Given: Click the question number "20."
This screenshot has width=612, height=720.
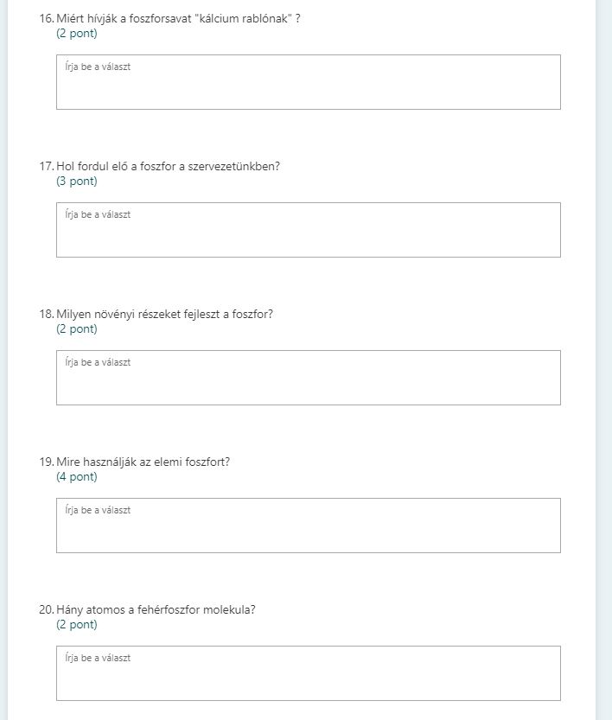Looking at the screenshot, I should click(47, 609).
